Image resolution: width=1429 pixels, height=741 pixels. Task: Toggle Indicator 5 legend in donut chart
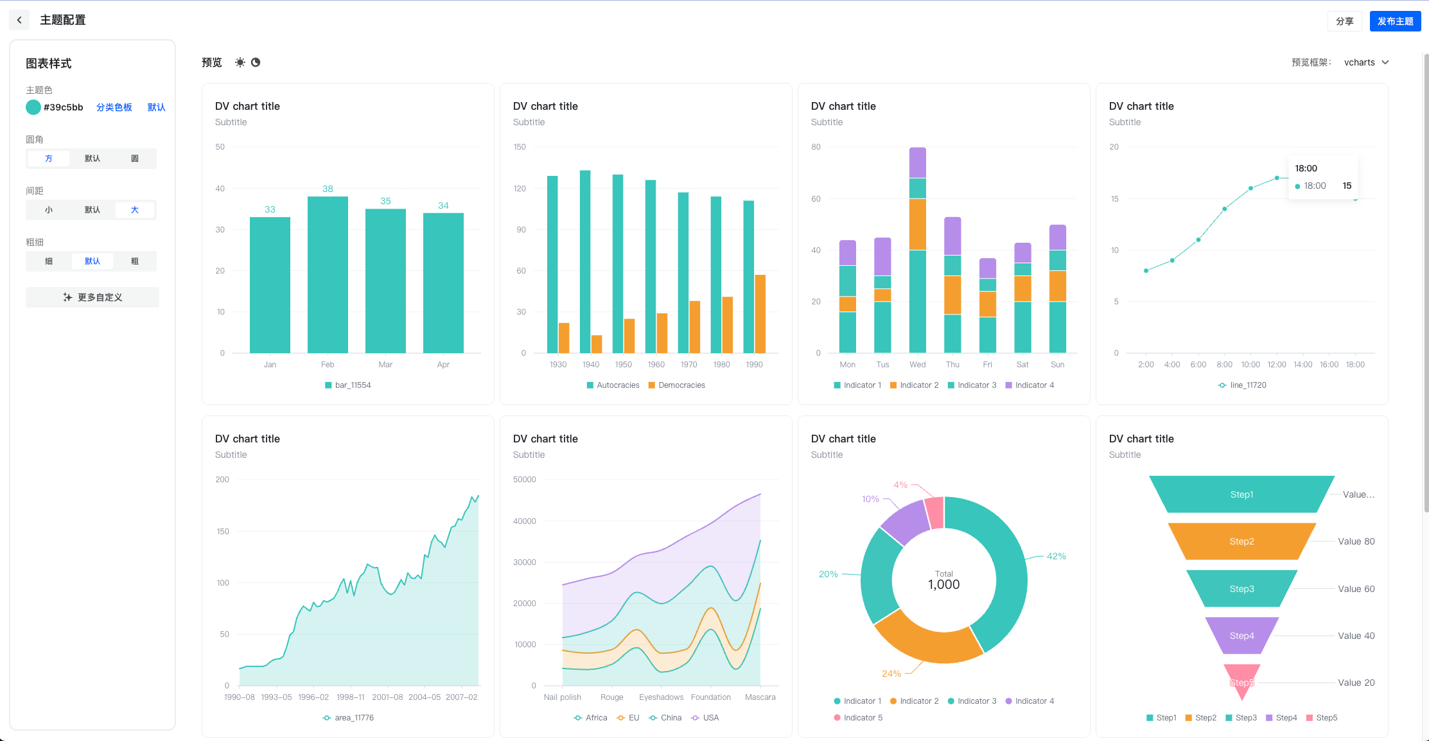point(837,718)
